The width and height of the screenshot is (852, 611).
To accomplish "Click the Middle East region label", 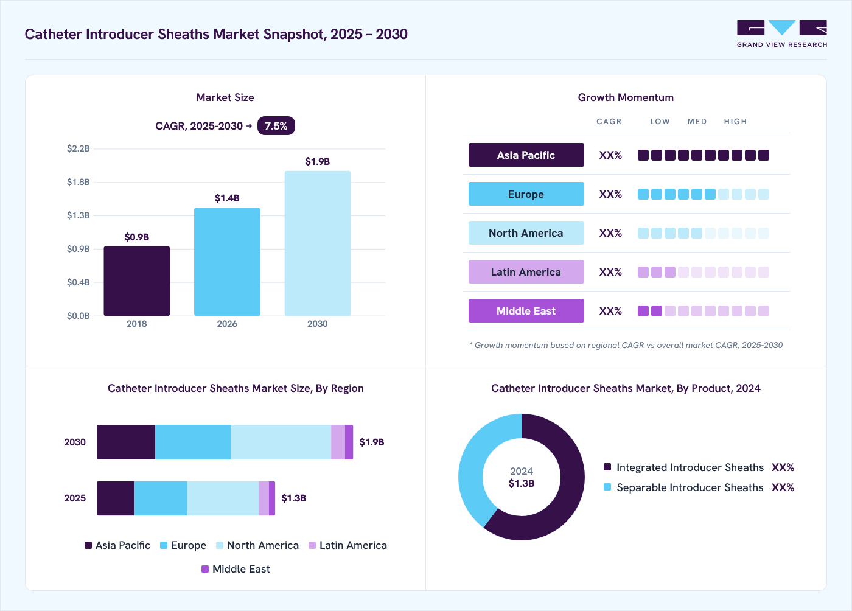I will point(526,311).
